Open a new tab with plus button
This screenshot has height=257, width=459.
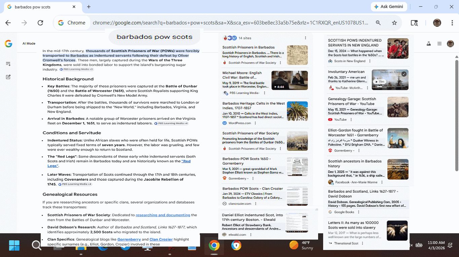click(x=89, y=7)
